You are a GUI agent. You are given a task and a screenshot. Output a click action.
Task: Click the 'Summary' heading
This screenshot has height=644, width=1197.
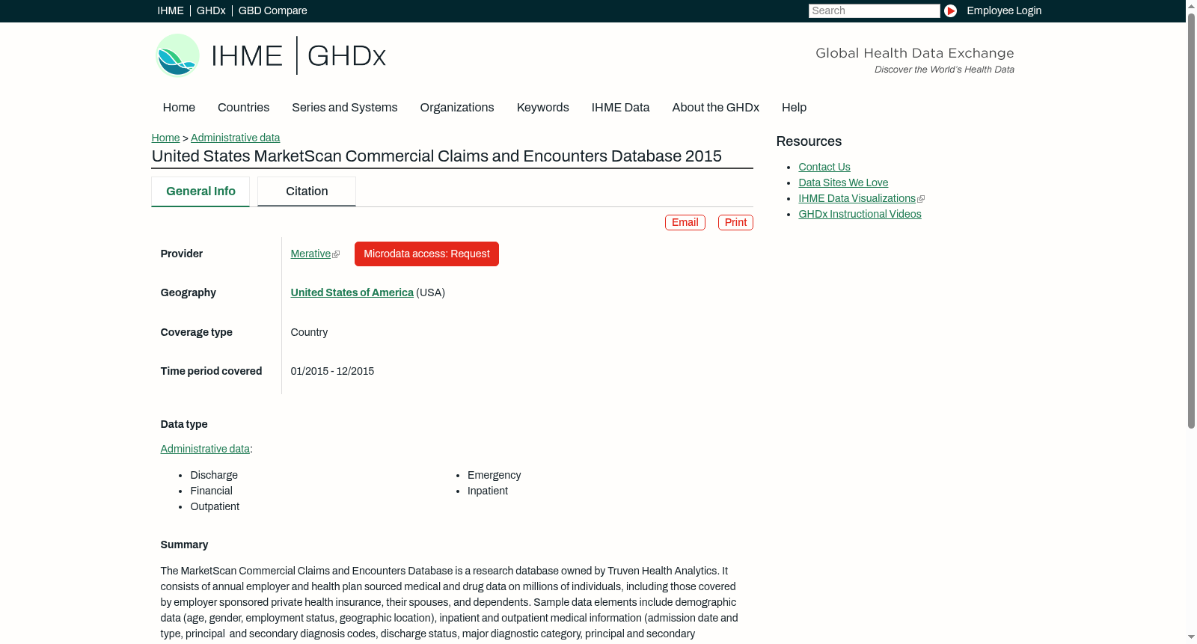184,545
